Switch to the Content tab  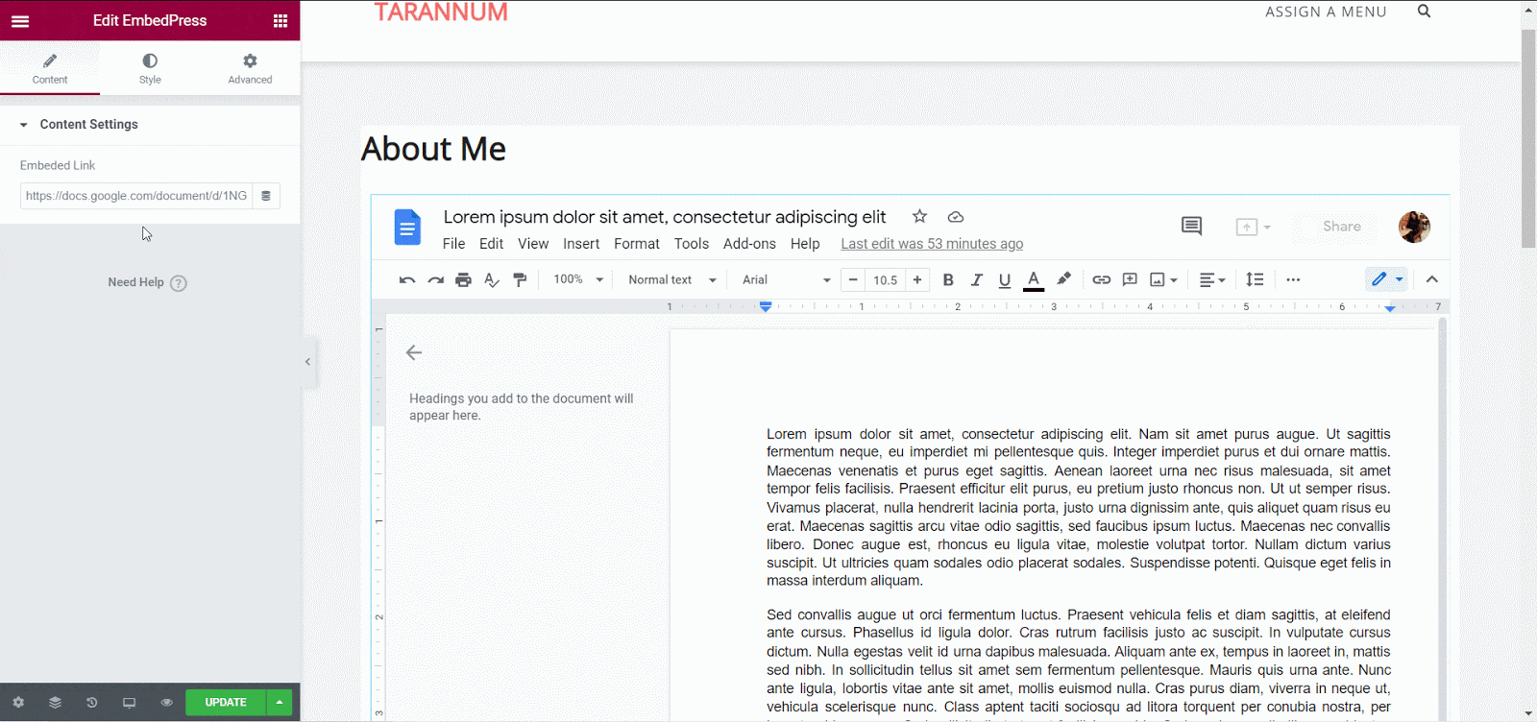click(x=50, y=68)
